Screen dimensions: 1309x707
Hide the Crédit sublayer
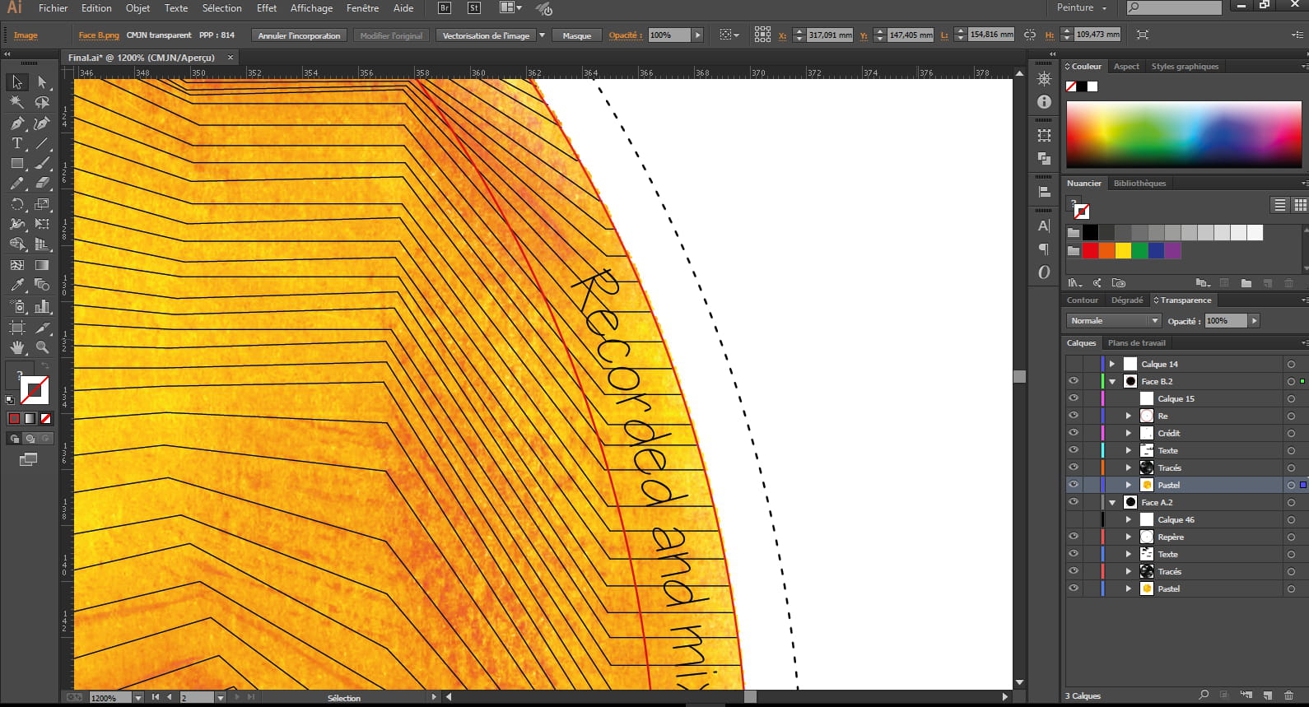click(x=1074, y=433)
